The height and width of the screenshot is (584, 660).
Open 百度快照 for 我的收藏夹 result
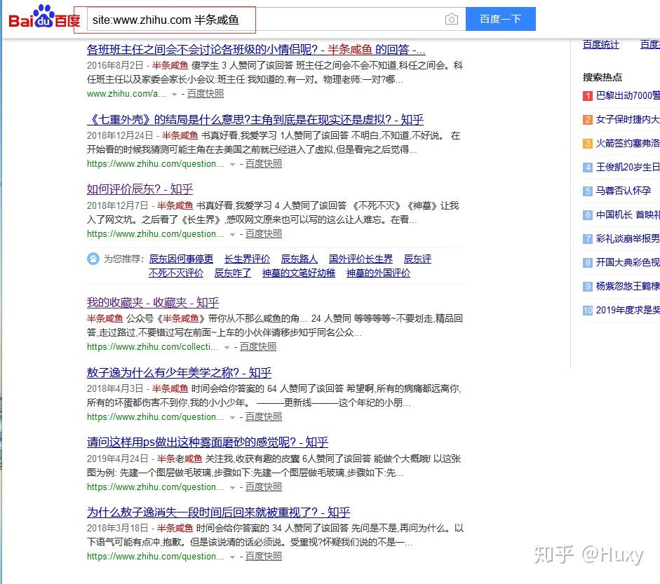coord(258,347)
